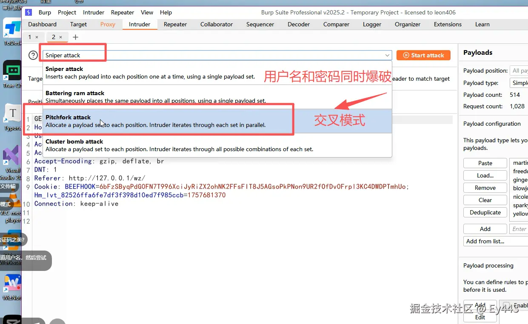Open the Intruder menu
Viewport: 528px width, 324px height.
[x=94, y=12]
